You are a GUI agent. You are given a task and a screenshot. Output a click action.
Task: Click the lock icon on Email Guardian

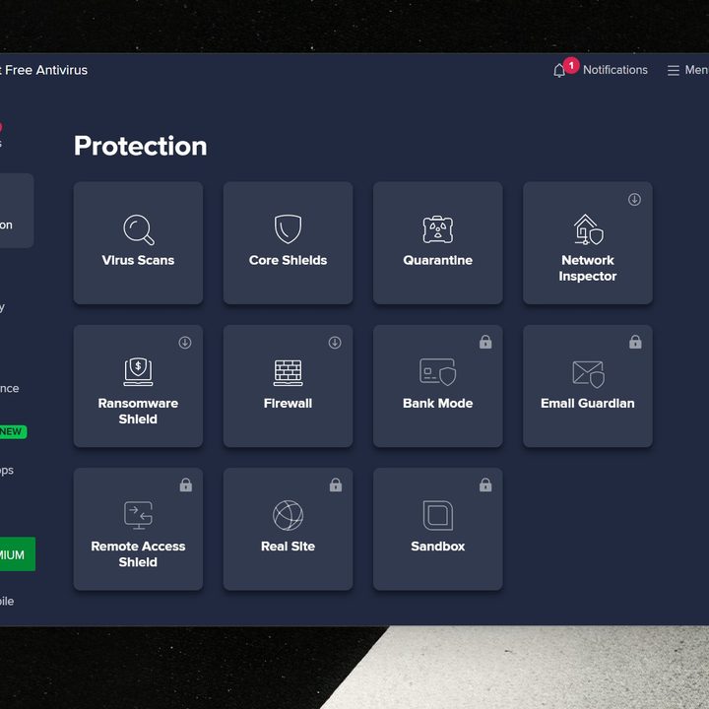tap(635, 342)
